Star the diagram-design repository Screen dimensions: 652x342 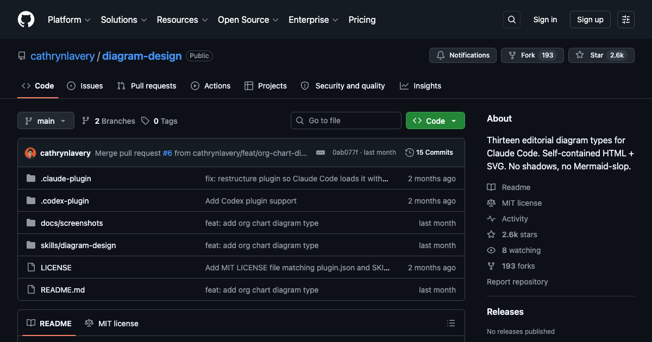click(601, 55)
